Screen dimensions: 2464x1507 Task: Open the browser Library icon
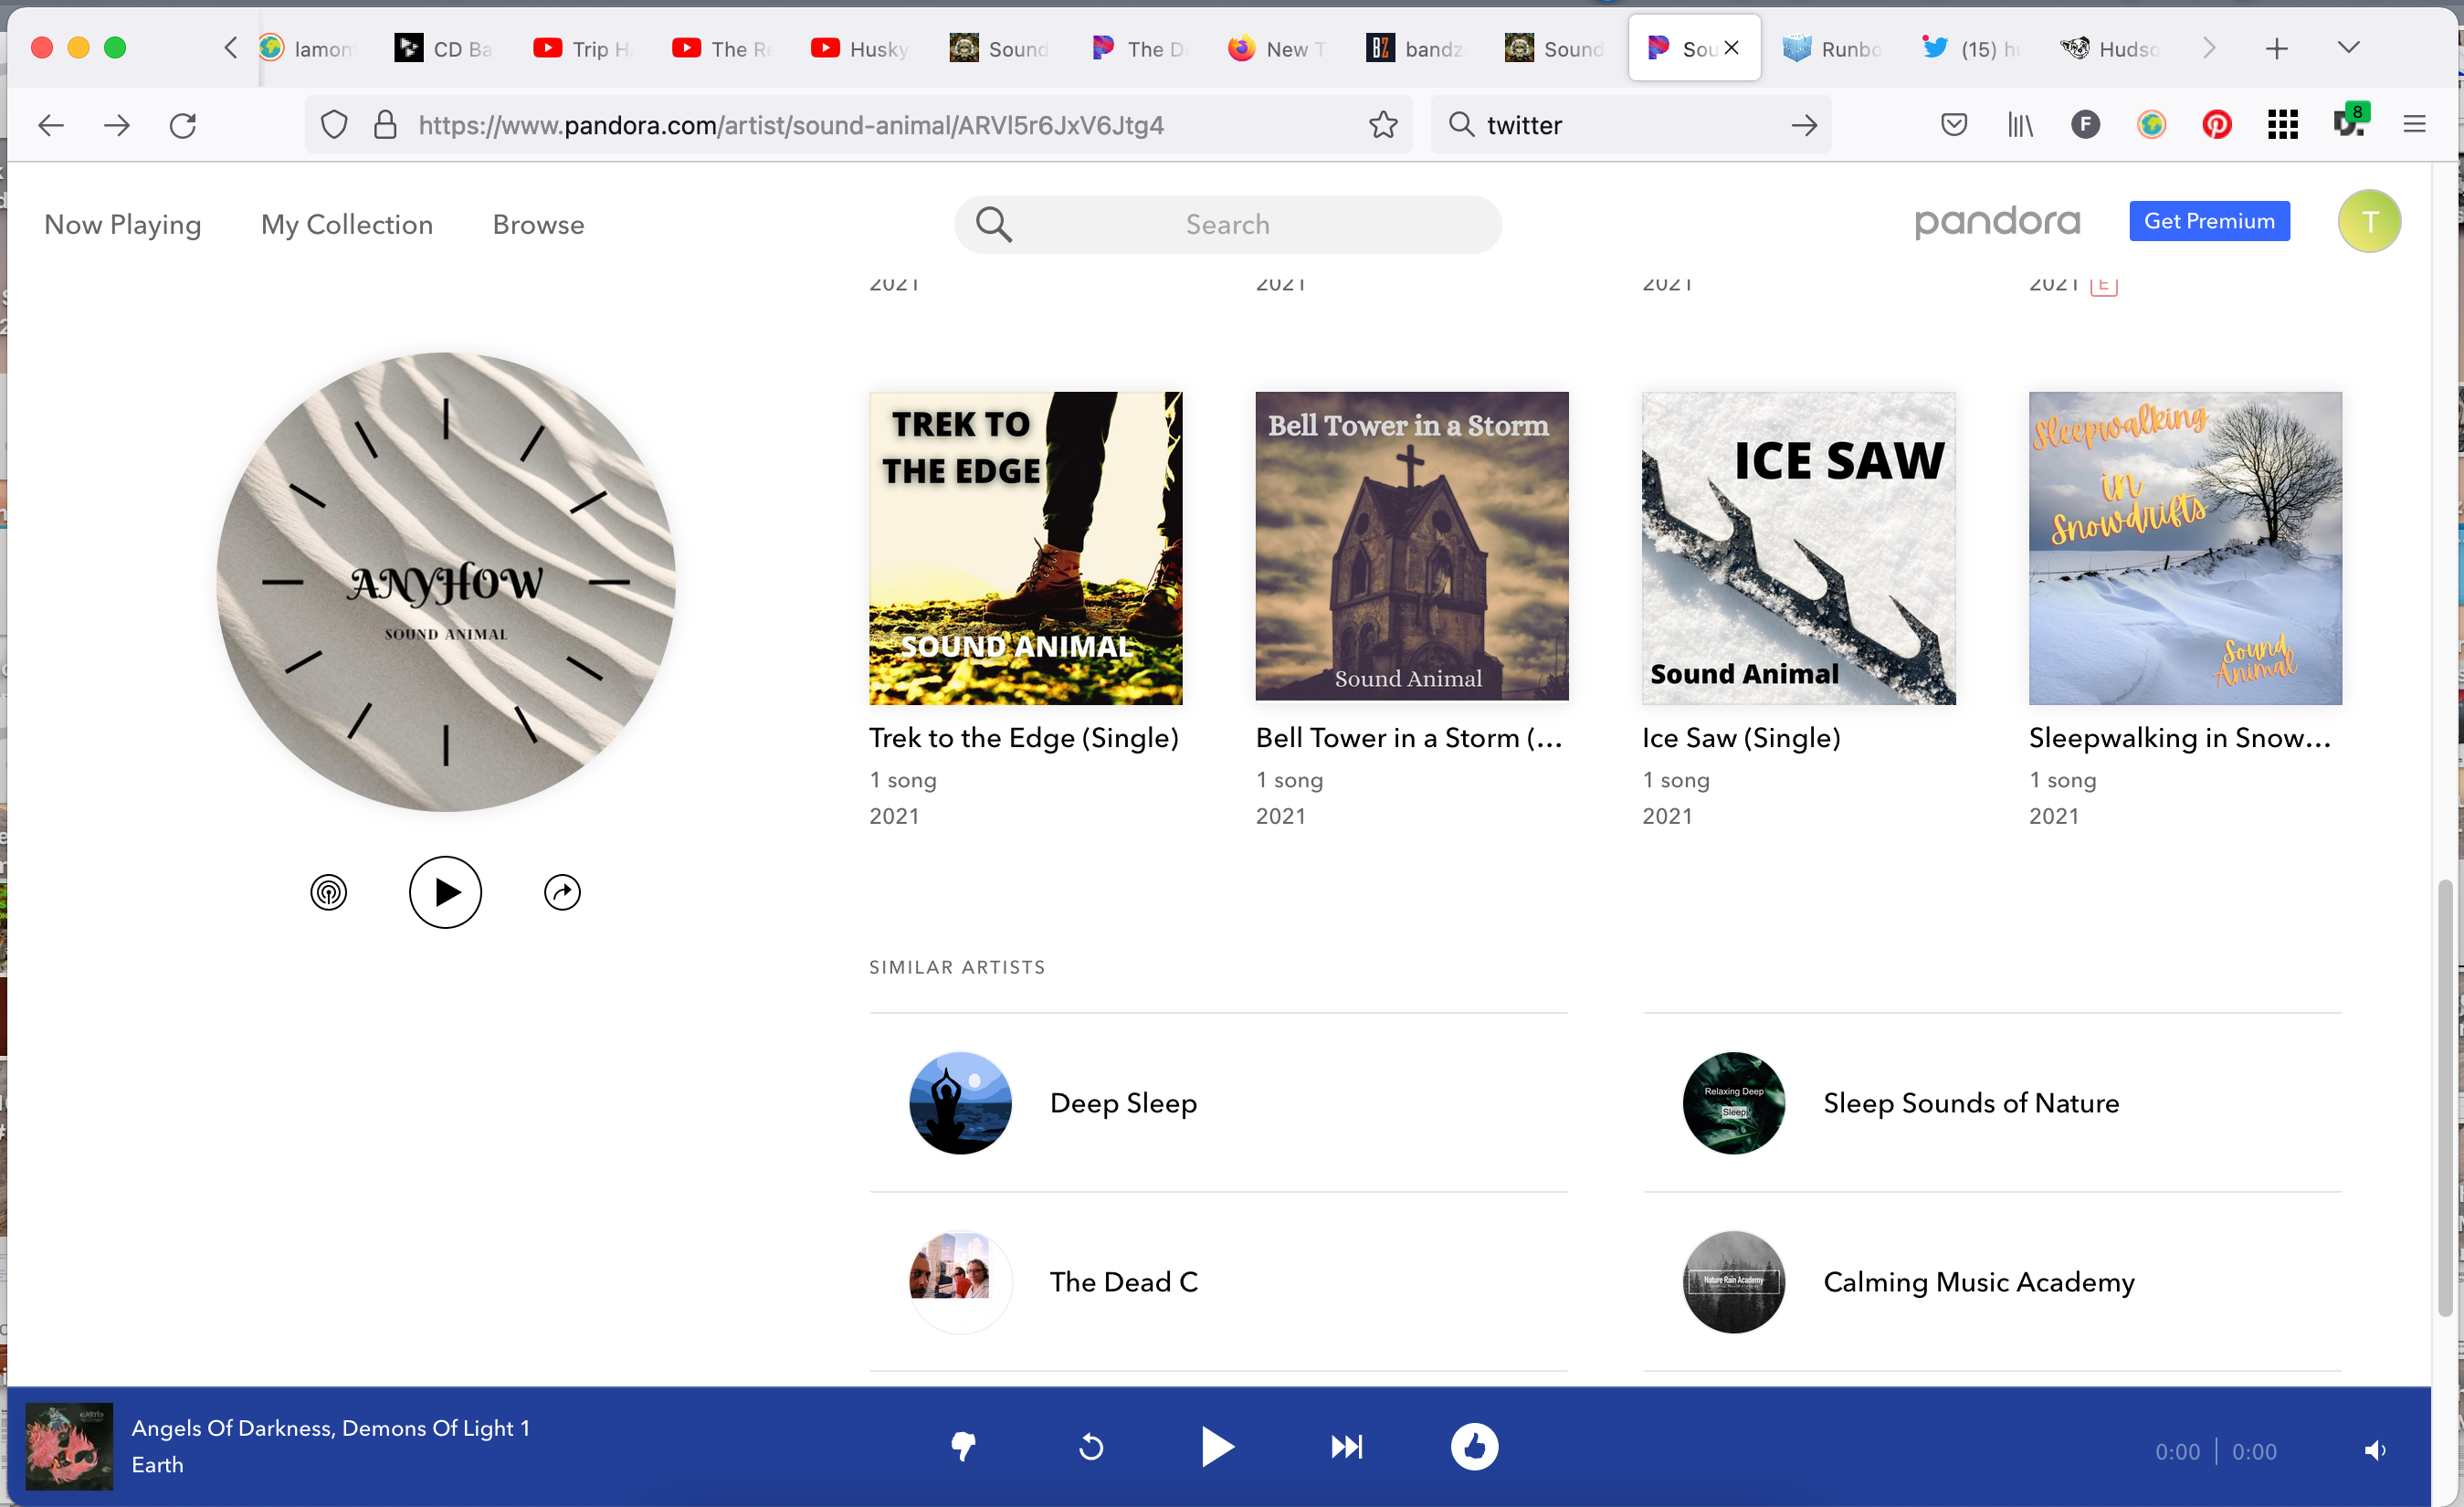pos(2020,125)
